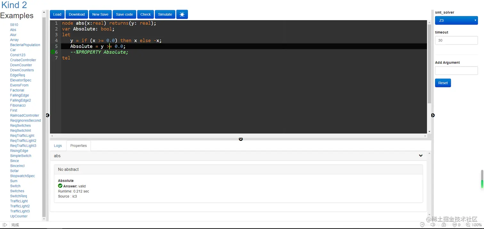This screenshot has width=484, height=229.
Task: Click the Simulate button
Action: click(x=165, y=14)
